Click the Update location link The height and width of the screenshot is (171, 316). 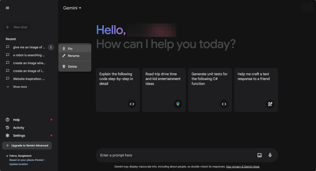(x=19, y=164)
